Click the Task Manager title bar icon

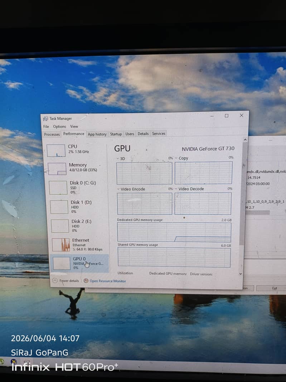click(45, 119)
